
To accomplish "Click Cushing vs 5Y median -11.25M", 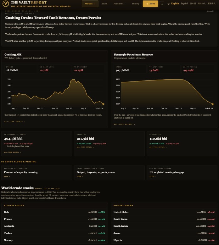I will click(x=78, y=70).
